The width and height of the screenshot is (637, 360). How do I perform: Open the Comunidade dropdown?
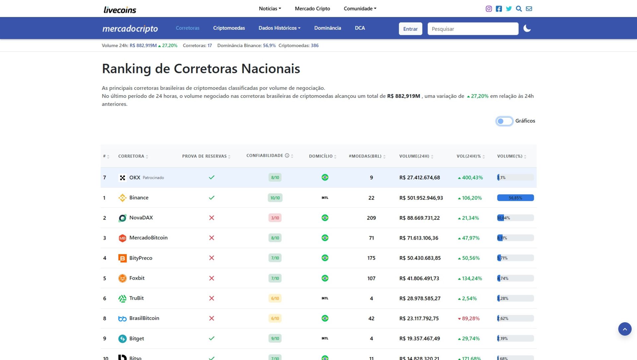360,8
